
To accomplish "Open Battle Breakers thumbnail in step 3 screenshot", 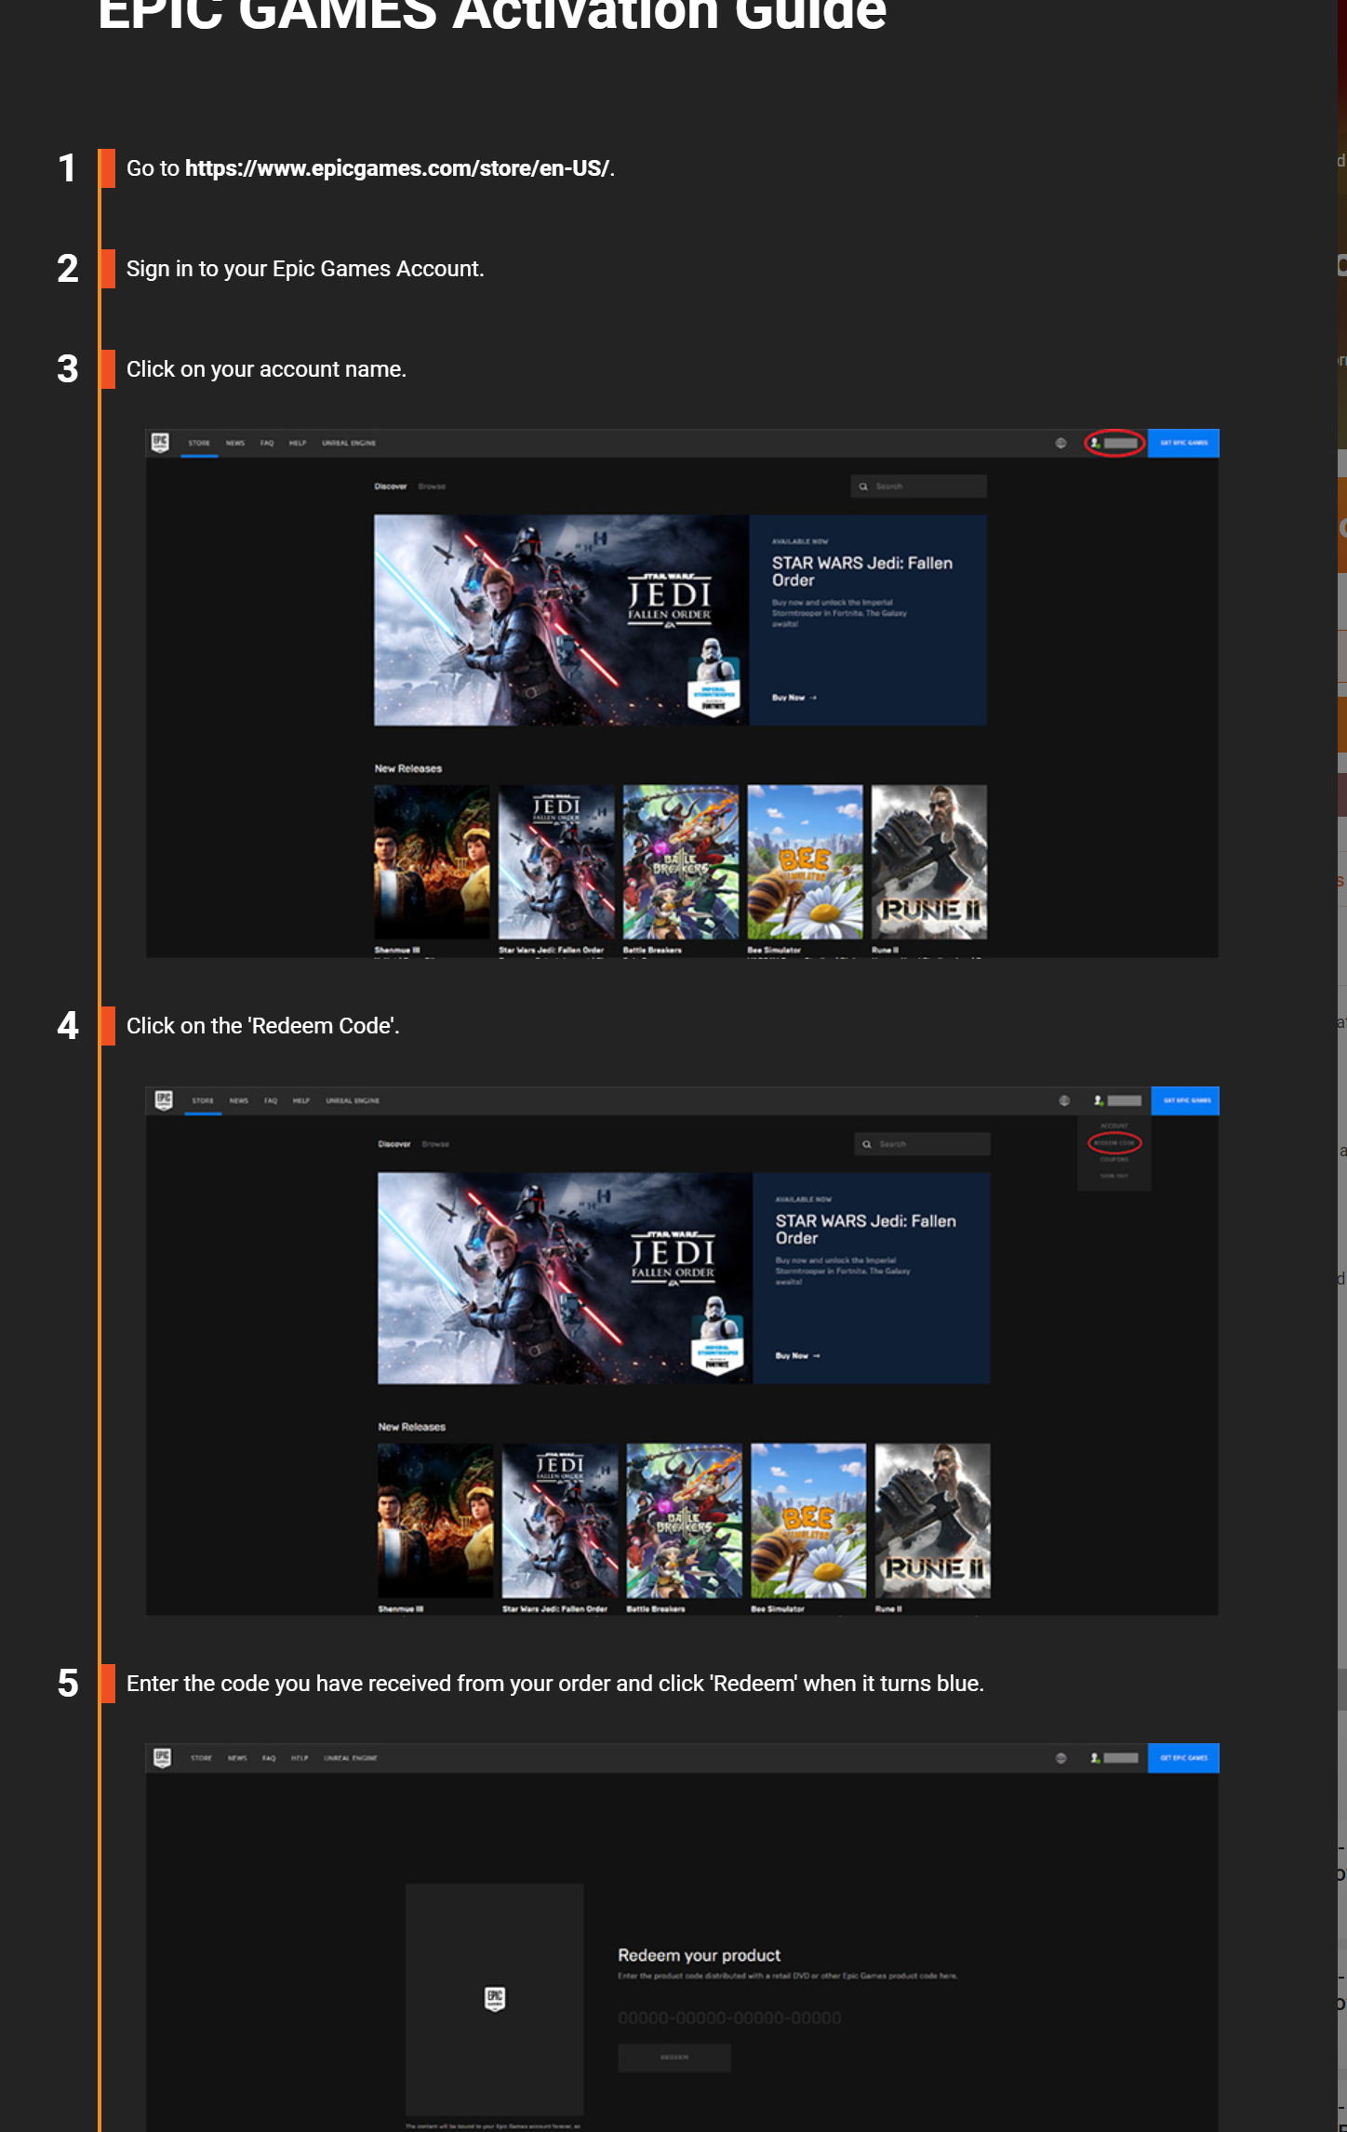I will pos(681,862).
